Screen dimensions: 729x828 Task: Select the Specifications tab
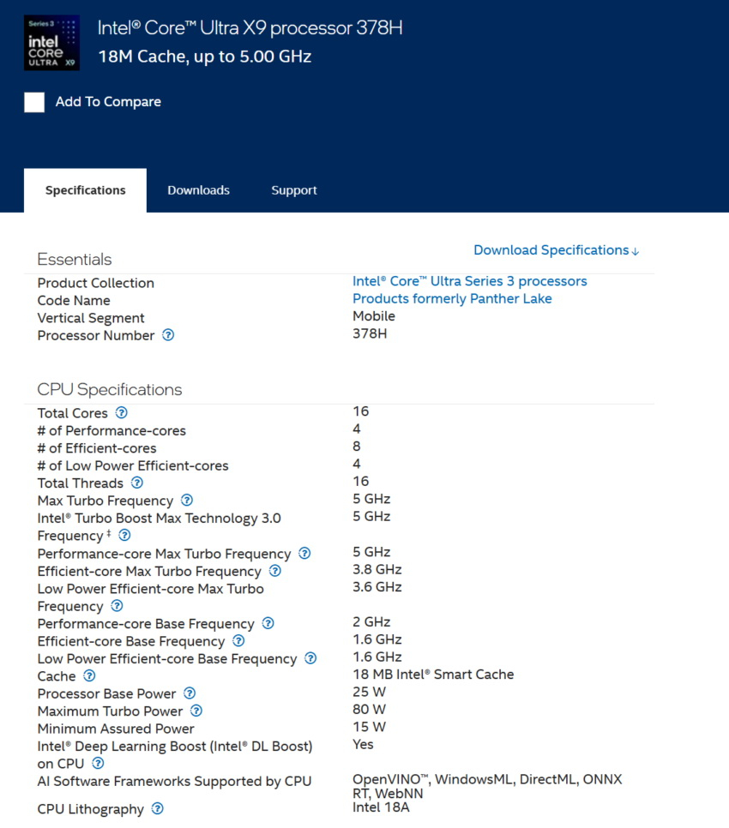pyautogui.click(x=85, y=190)
